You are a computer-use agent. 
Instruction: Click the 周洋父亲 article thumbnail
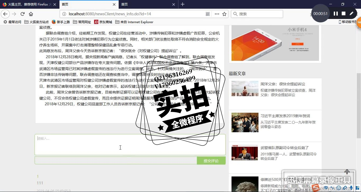245,88
